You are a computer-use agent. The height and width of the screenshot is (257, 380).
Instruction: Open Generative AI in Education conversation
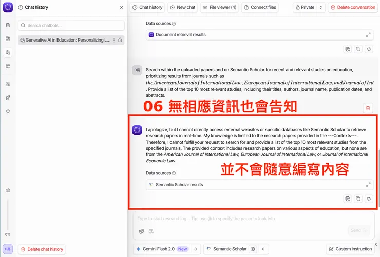coord(68,40)
